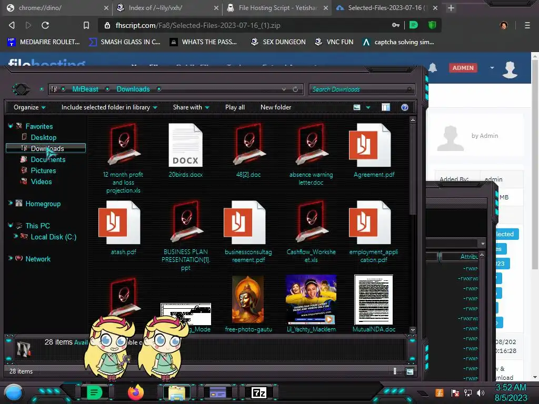Collapse the Favorites tree section
Viewport: 539px width, 404px height.
11,126
